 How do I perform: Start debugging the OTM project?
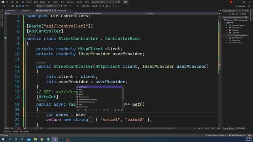click(64, 6)
